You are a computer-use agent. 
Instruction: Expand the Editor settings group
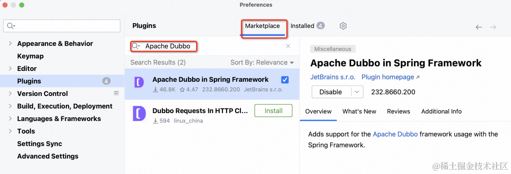pos(10,69)
